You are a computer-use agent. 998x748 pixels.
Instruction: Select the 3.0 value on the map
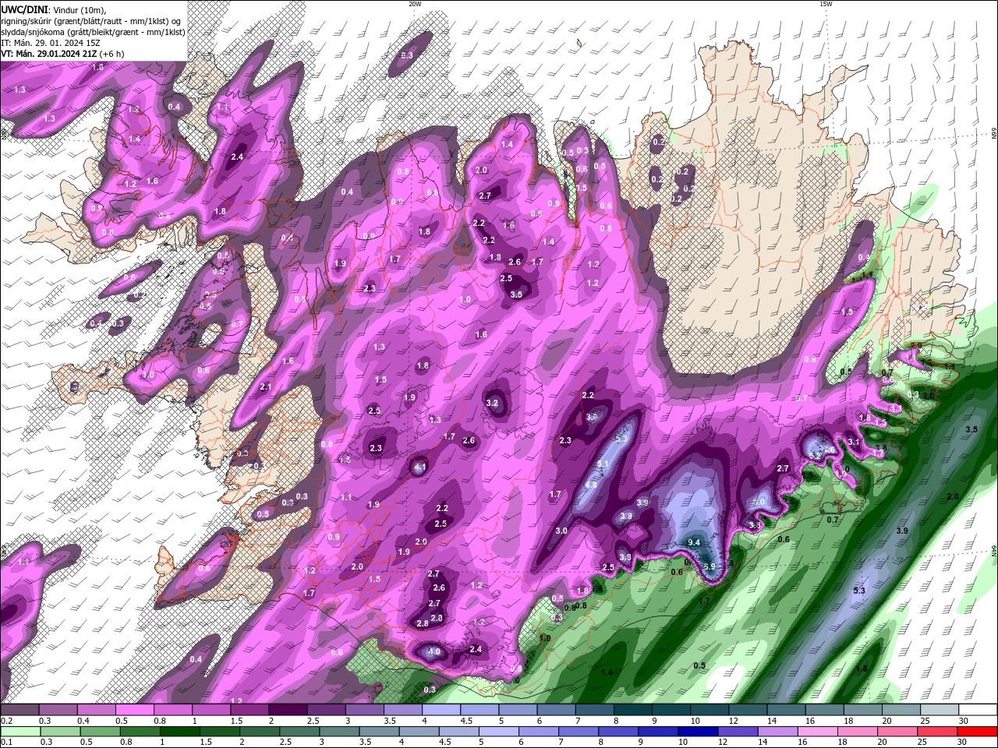point(561,531)
